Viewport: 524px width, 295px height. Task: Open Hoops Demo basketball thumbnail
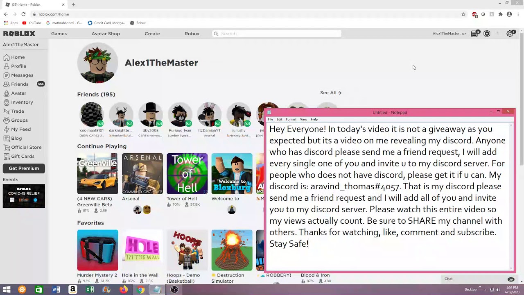point(187,250)
